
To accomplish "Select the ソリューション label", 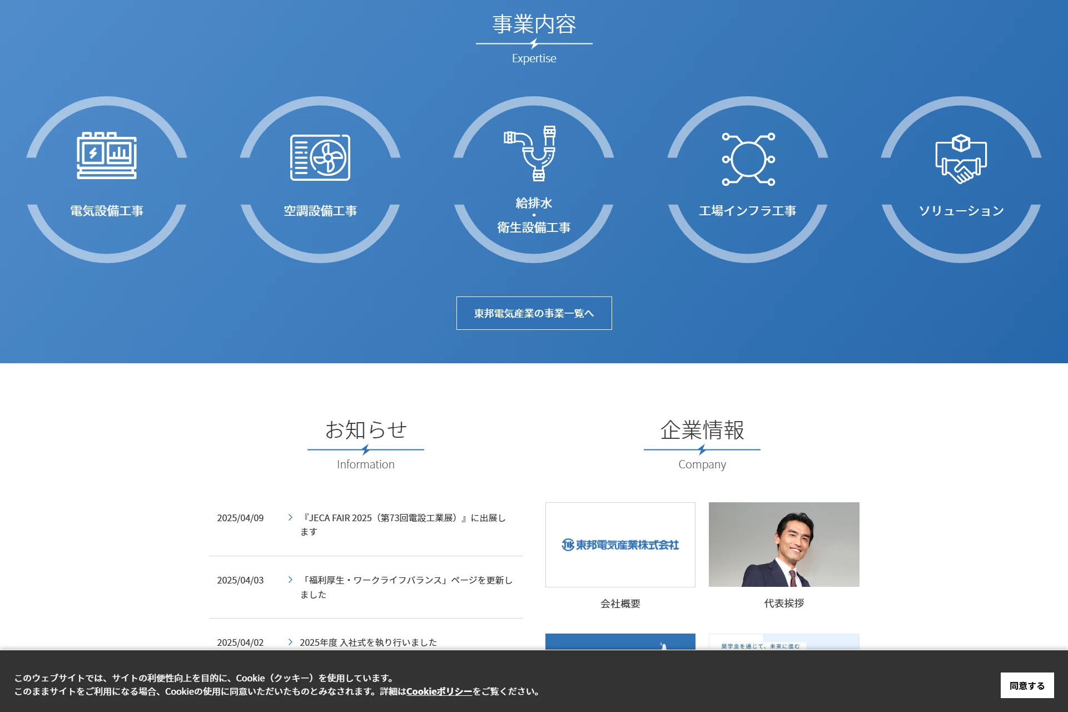I will [961, 211].
